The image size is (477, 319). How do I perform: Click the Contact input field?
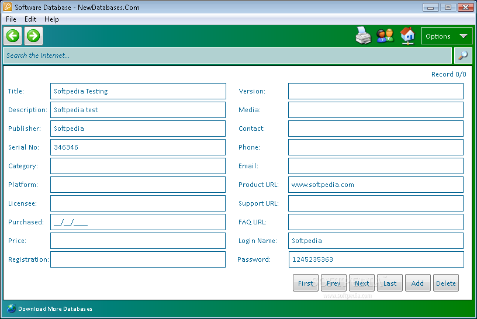pyautogui.click(x=376, y=129)
